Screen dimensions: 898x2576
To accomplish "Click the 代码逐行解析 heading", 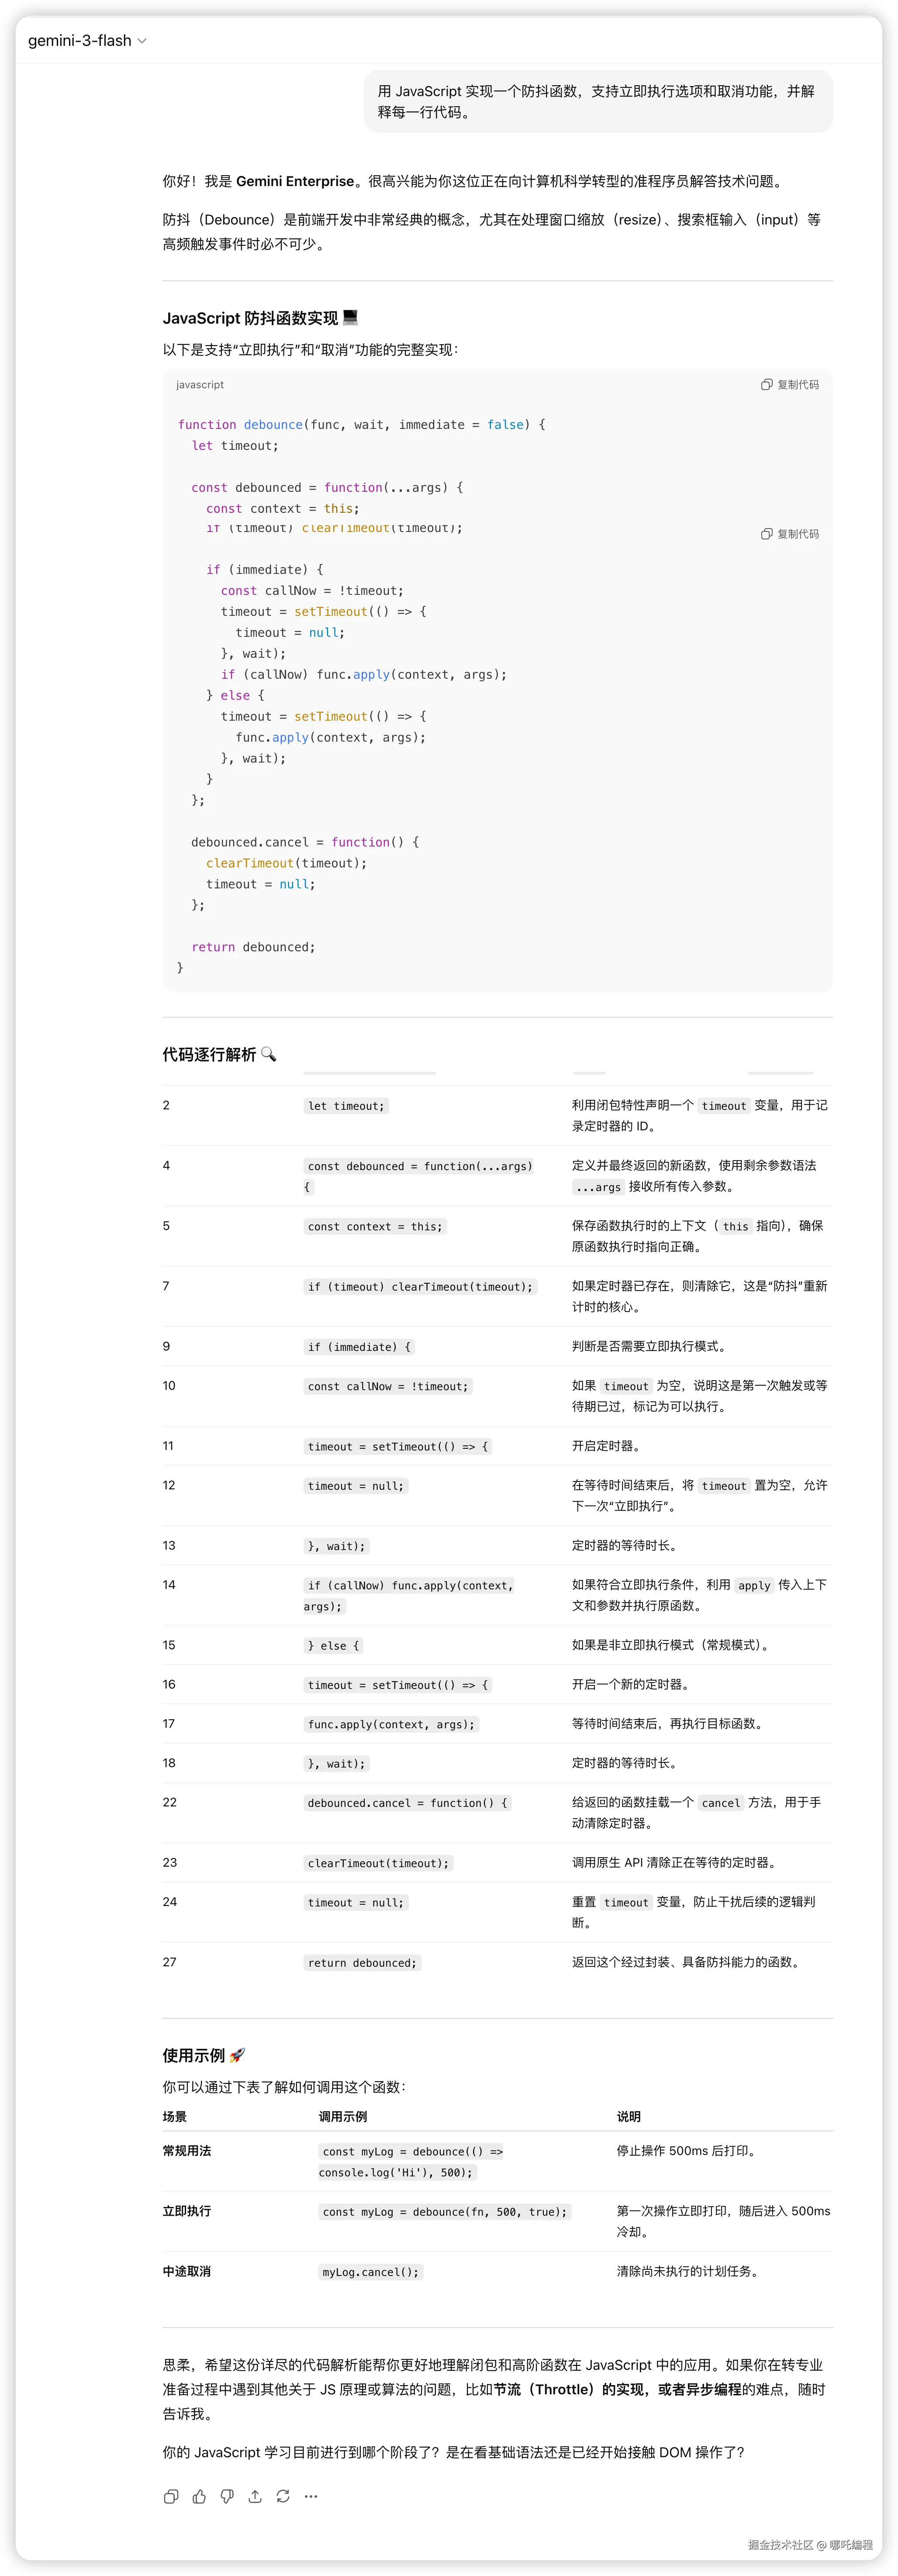I will tap(209, 1055).
